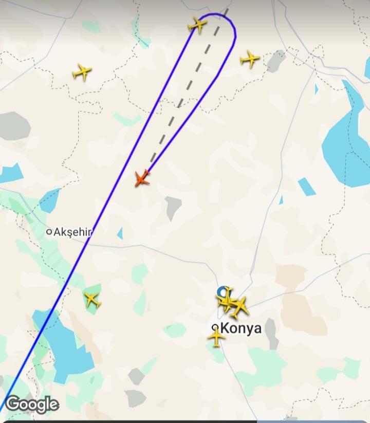Open the Google logo link

point(32,404)
